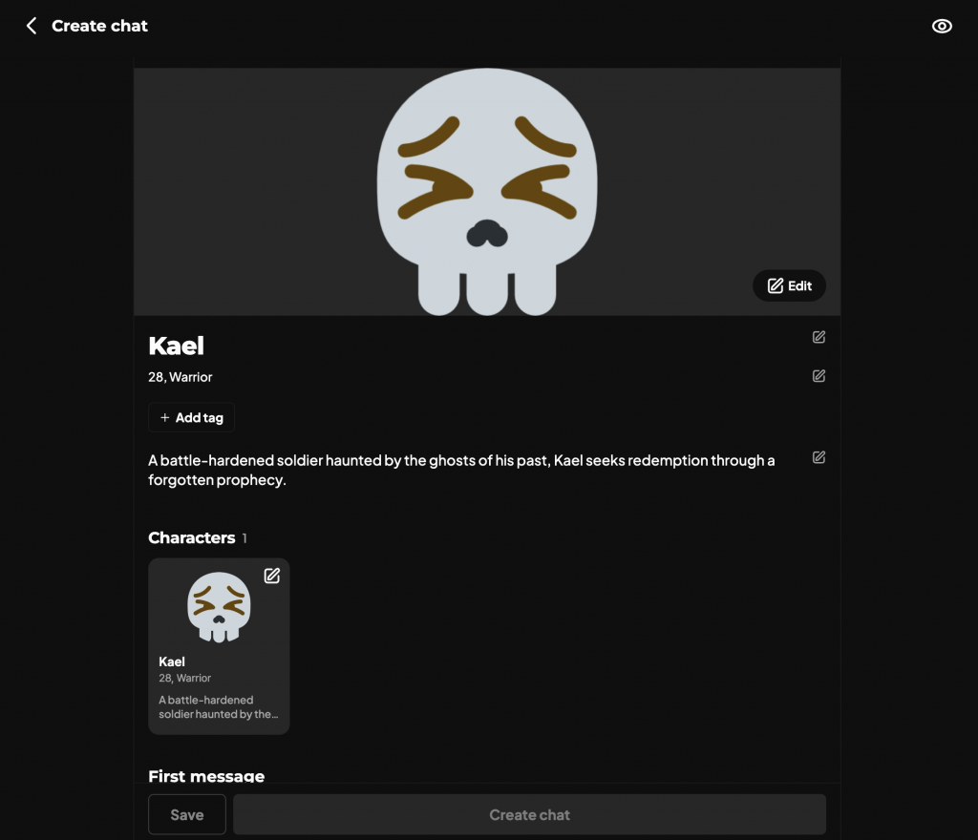Go back using the left arrow icon

(x=32, y=26)
